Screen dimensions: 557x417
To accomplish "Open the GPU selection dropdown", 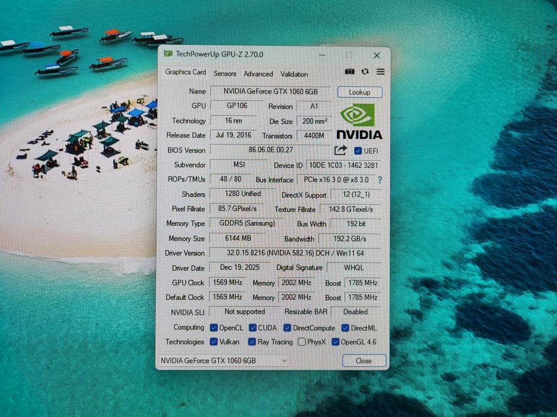I will [x=224, y=360].
